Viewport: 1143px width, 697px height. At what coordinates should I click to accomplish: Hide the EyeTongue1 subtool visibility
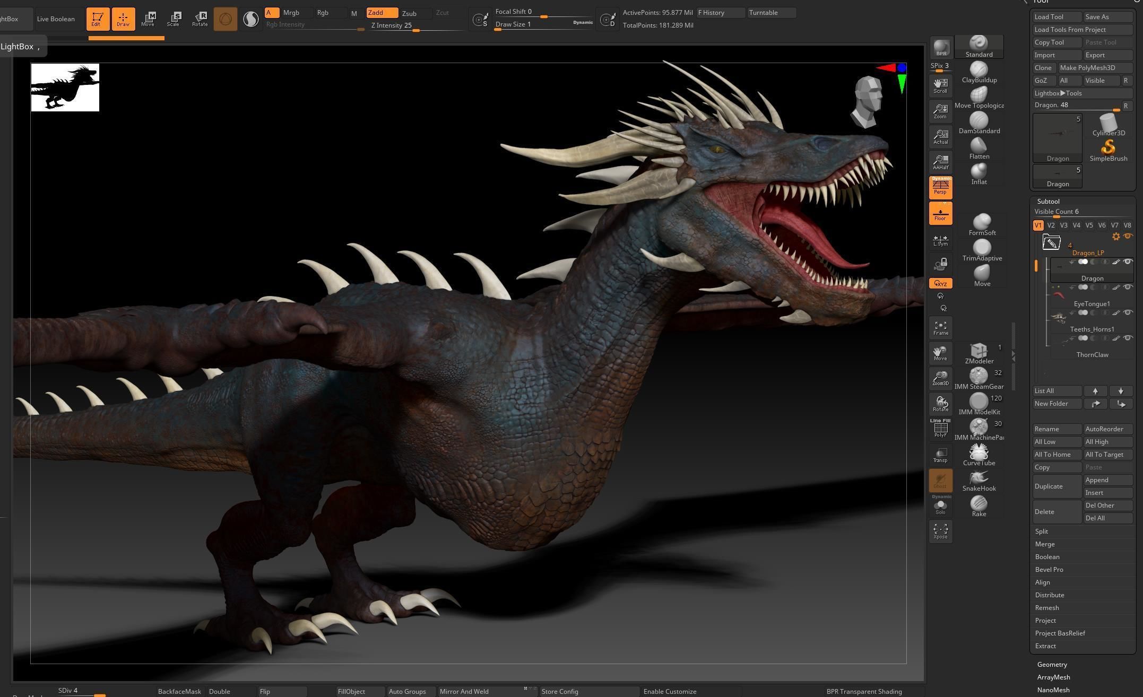1128,287
